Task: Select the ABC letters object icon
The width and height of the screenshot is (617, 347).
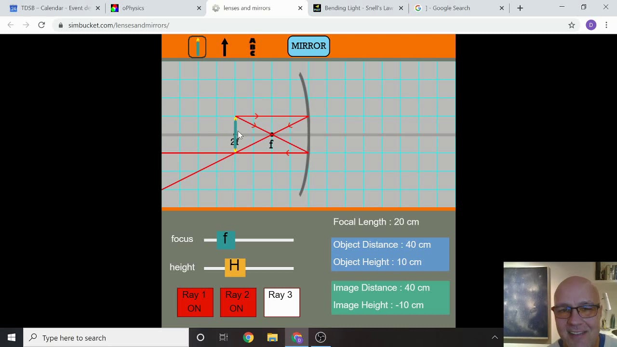Action: (x=252, y=47)
